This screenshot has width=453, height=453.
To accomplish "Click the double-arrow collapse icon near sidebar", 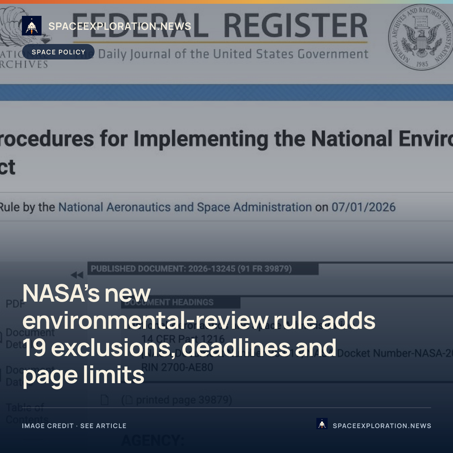I will point(77,274).
